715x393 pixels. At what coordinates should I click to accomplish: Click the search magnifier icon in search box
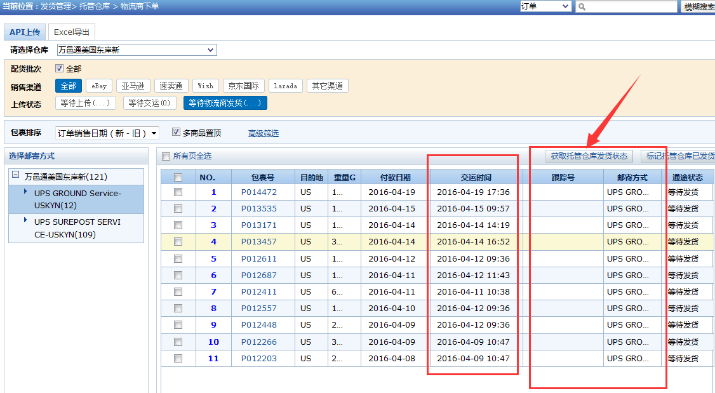[x=582, y=7]
